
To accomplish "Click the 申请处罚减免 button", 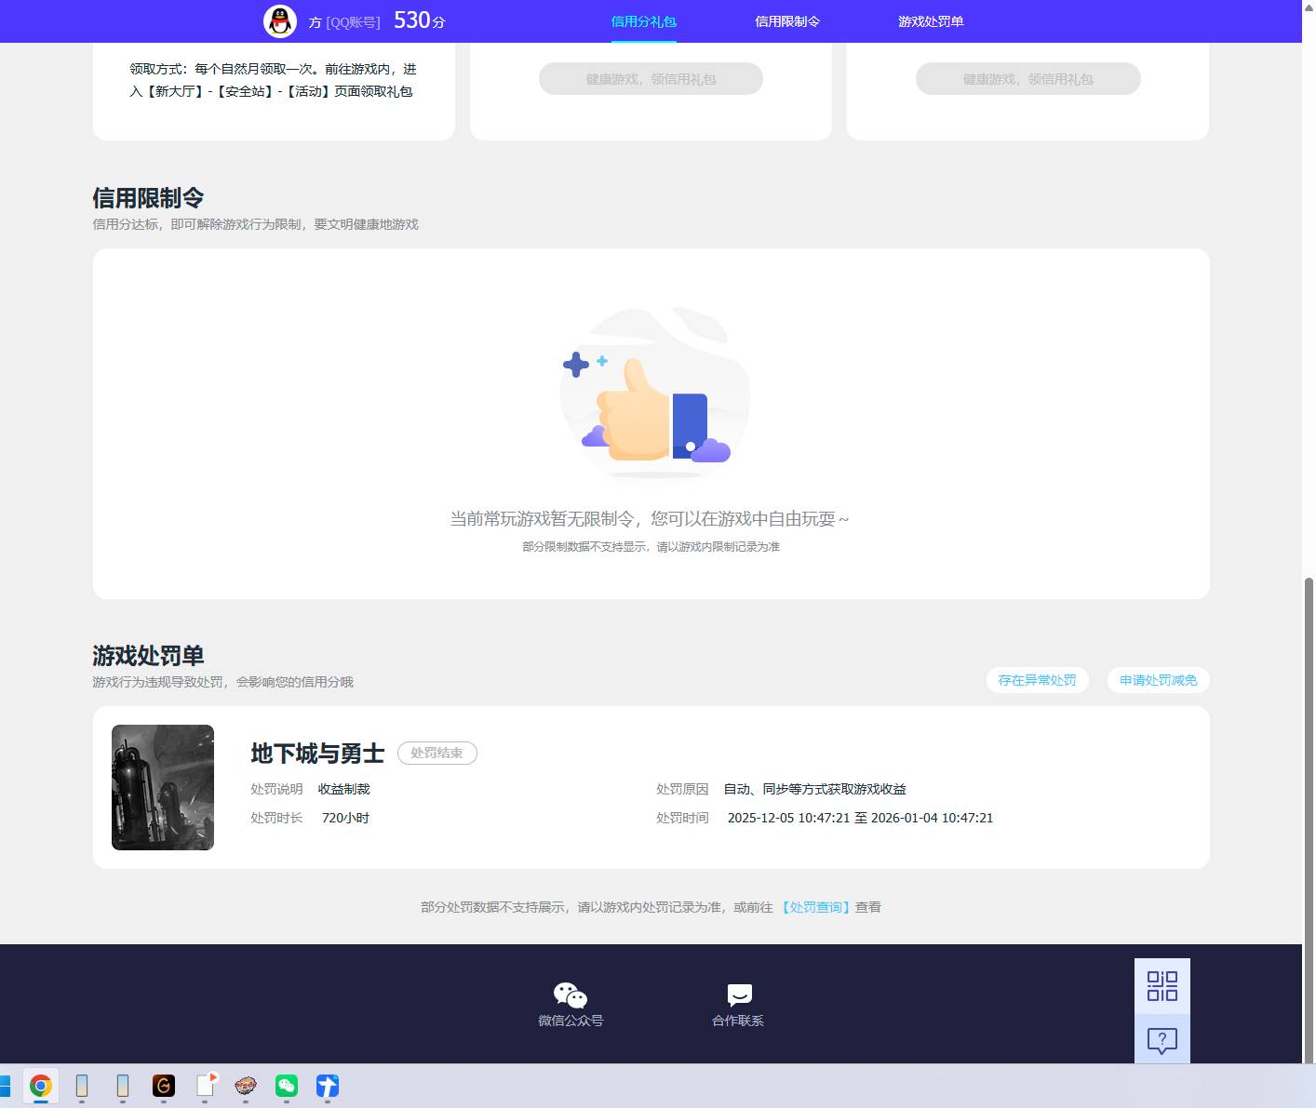I will click(x=1157, y=680).
